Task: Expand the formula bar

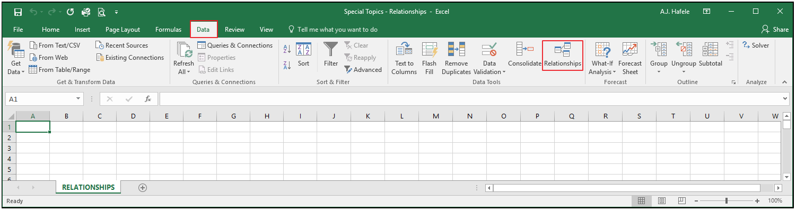Action: point(785,99)
